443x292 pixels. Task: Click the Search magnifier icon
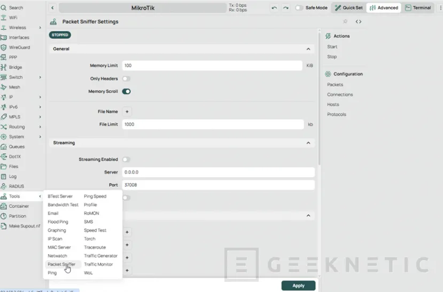tap(4, 7)
